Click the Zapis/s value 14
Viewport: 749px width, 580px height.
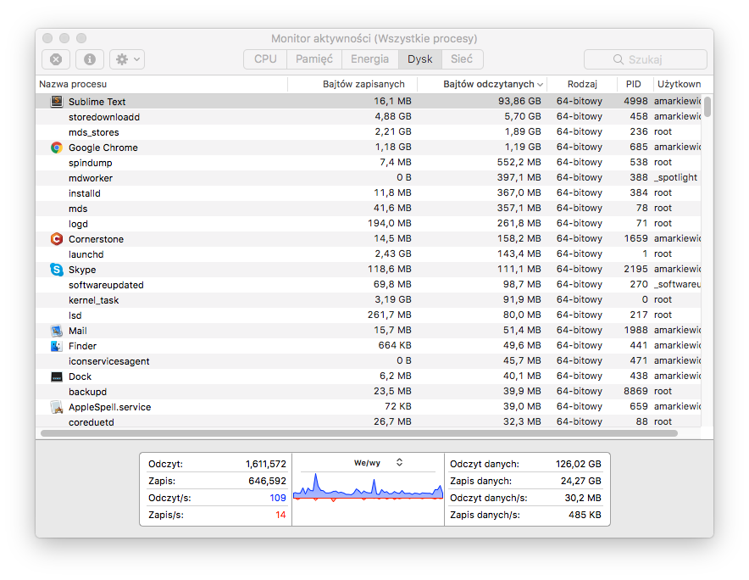click(280, 515)
